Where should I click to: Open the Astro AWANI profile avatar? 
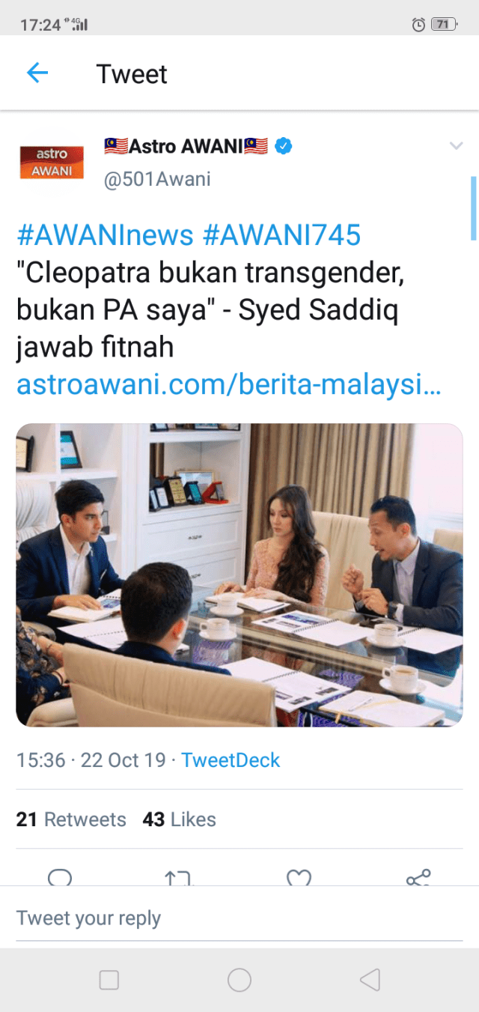(52, 163)
